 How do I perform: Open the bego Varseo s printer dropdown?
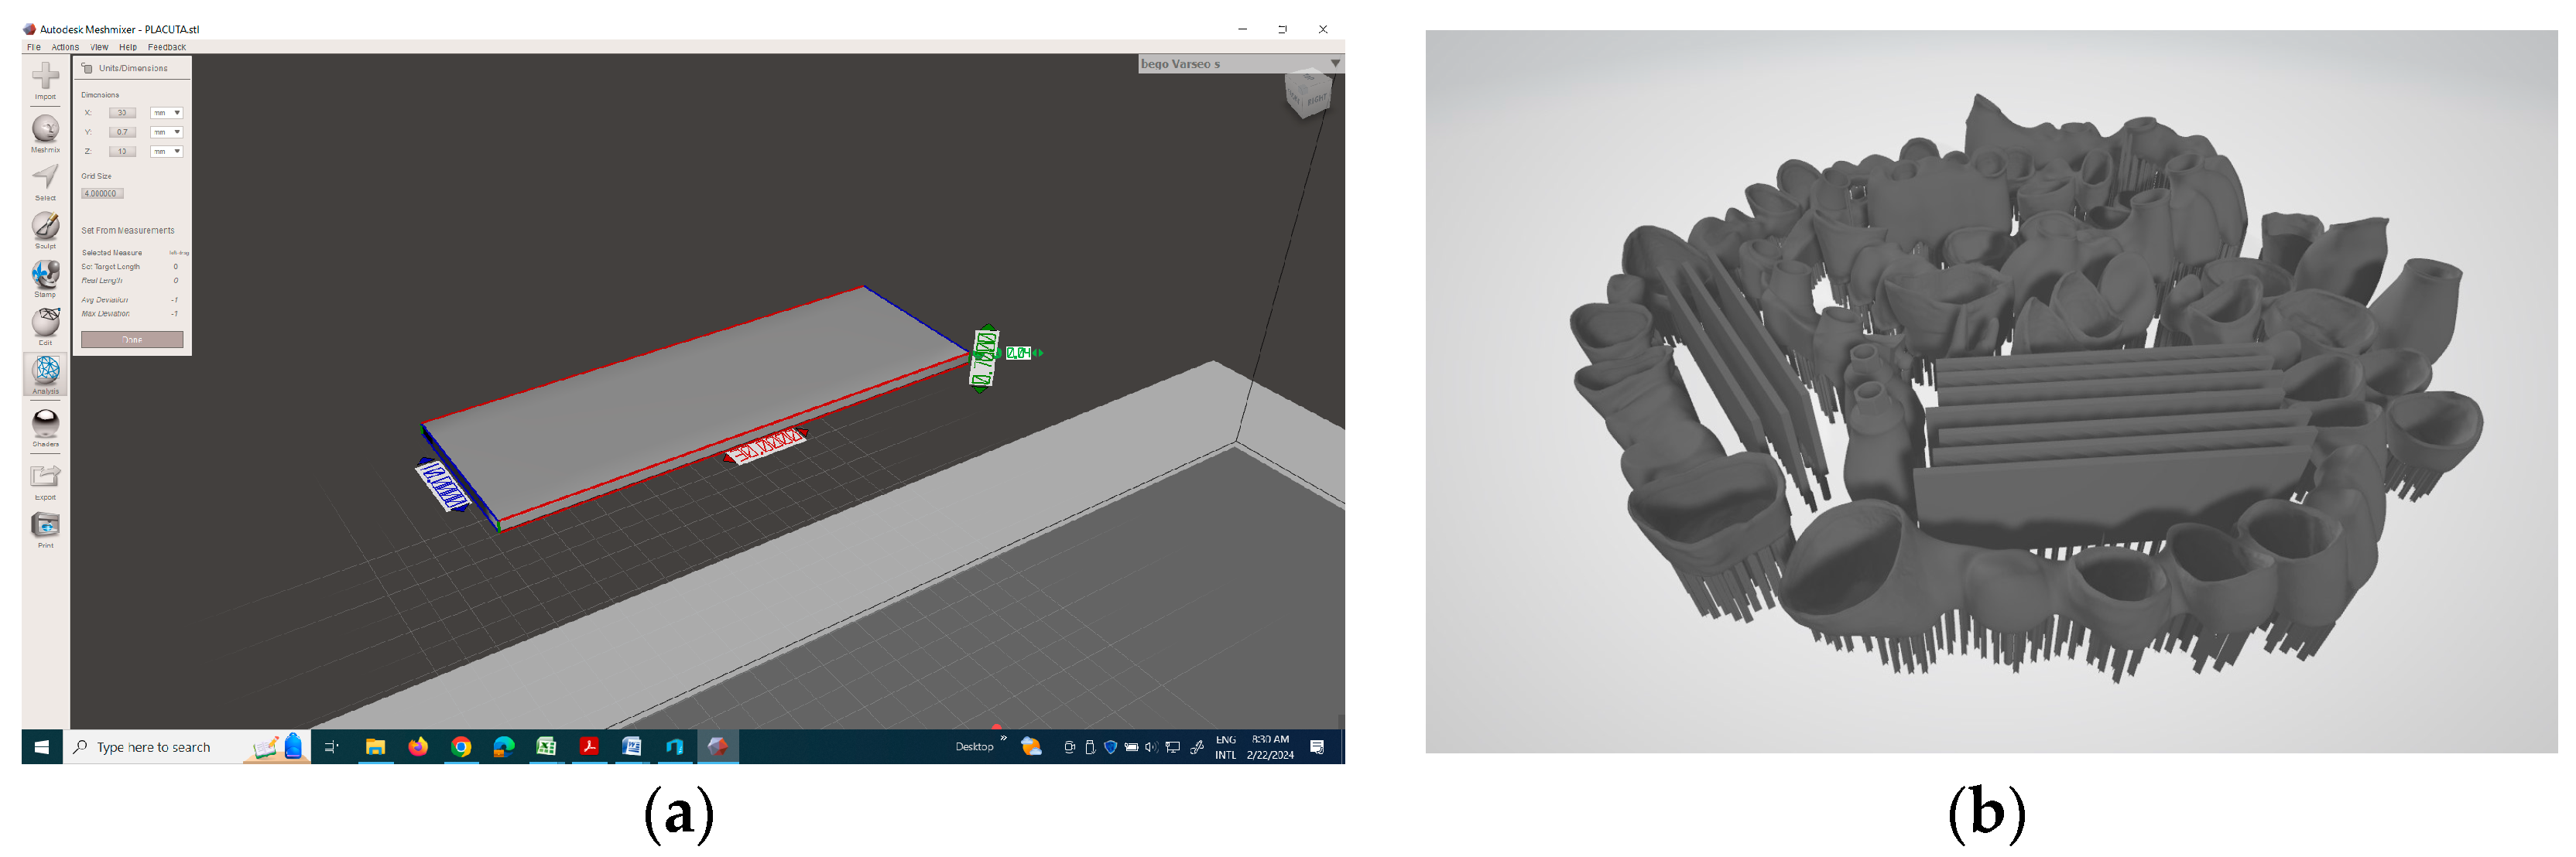click(1240, 64)
